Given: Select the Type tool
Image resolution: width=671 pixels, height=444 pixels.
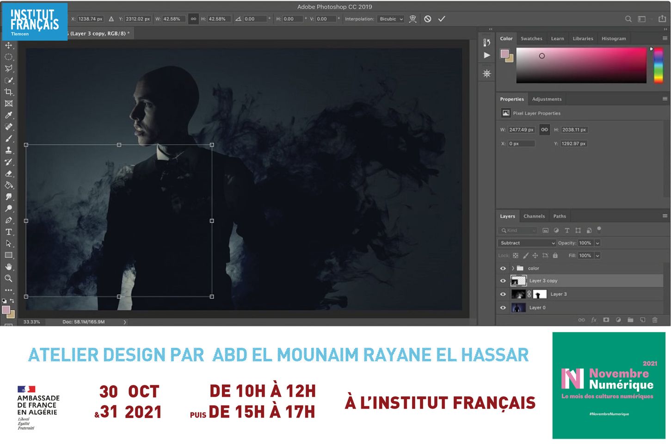Looking at the screenshot, I should pyautogui.click(x=9, y=232).
